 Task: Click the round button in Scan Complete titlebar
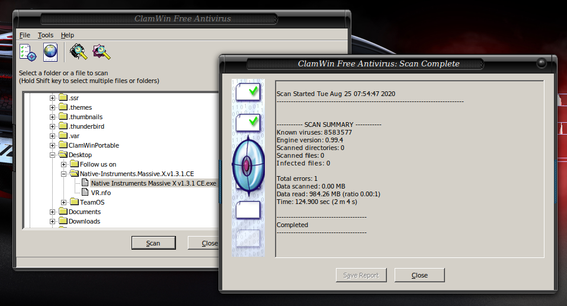[x=542, y=63]
